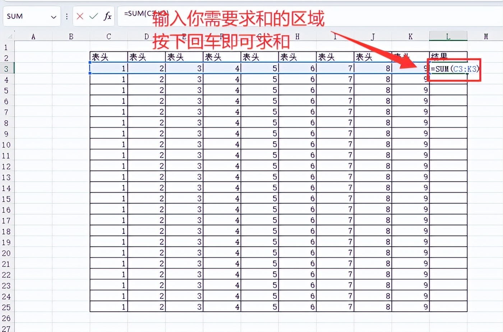Viewport: 503px width, 332px height.
Task: Select row 3 by clicking its row number
Action: [x=6, y=68]
